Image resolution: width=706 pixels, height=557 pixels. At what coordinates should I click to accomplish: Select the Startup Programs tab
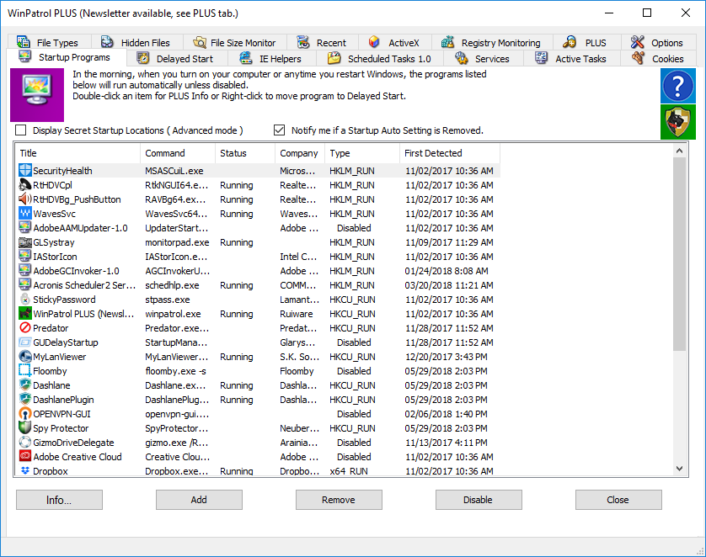click(67, 57)
